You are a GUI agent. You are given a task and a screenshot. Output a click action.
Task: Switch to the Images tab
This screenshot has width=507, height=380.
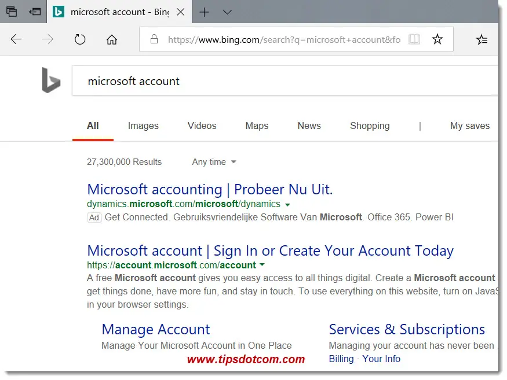click(x=143, y=126)
